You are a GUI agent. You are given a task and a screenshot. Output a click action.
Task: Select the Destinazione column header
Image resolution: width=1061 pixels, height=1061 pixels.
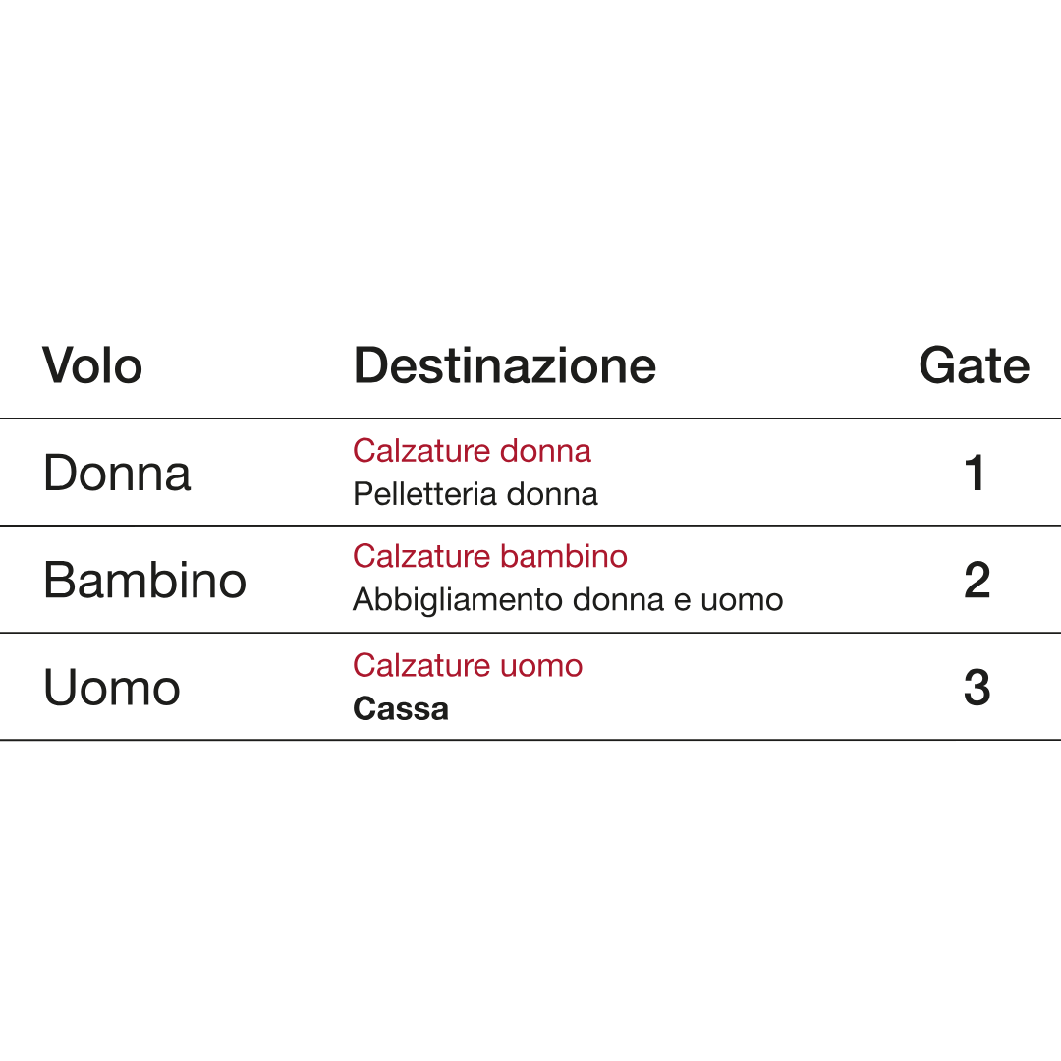(x=504, y=366)
